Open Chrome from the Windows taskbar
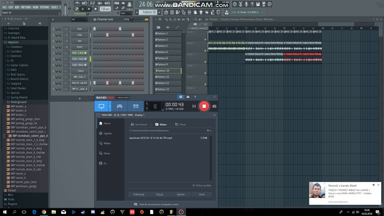 [x=44, y=212]
